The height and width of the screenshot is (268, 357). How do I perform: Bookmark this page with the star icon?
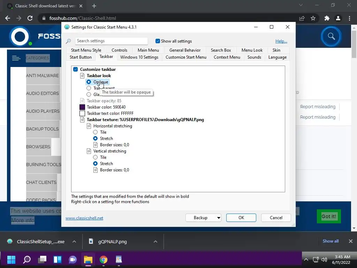313,18
